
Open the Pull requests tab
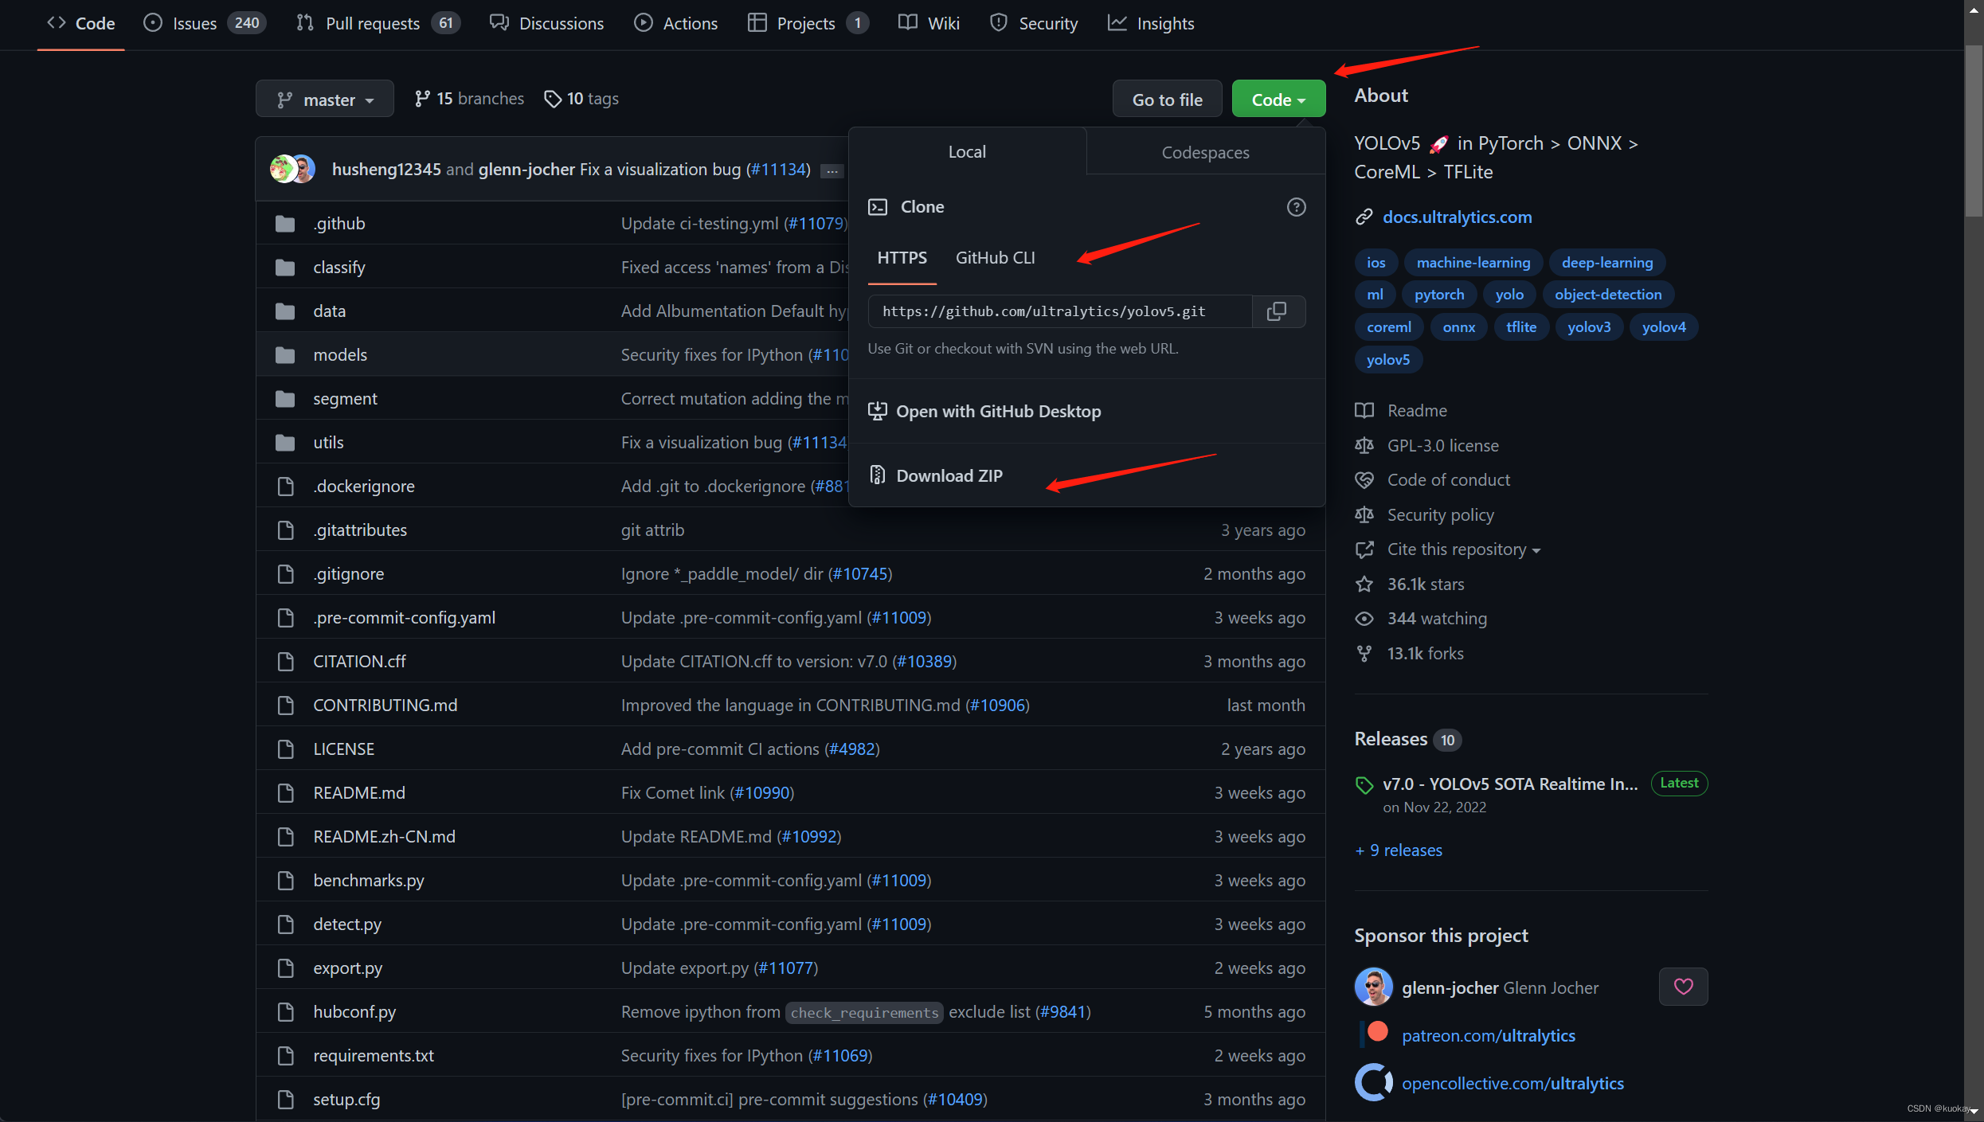372,23
